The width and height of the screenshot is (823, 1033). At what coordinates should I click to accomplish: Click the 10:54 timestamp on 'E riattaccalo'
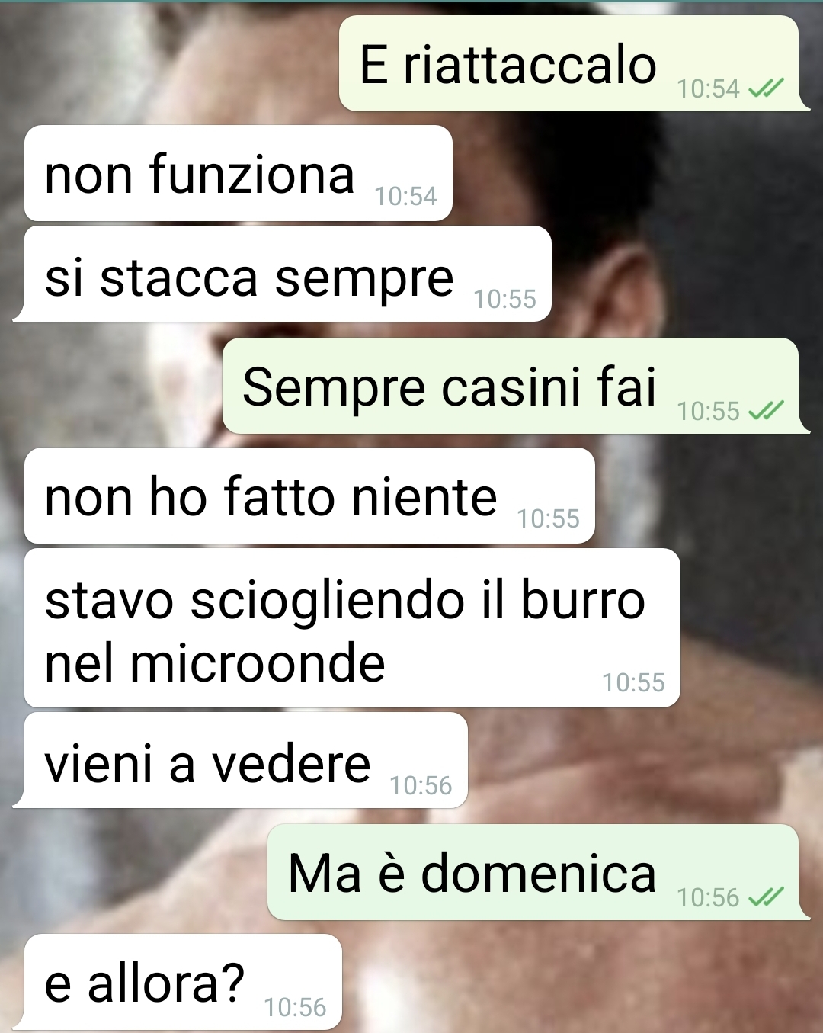click(708, 89)
